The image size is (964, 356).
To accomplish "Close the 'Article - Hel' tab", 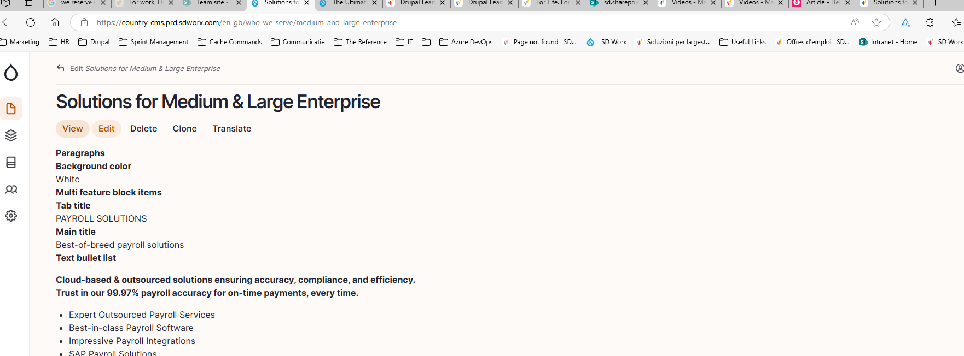I will (847, 3).
